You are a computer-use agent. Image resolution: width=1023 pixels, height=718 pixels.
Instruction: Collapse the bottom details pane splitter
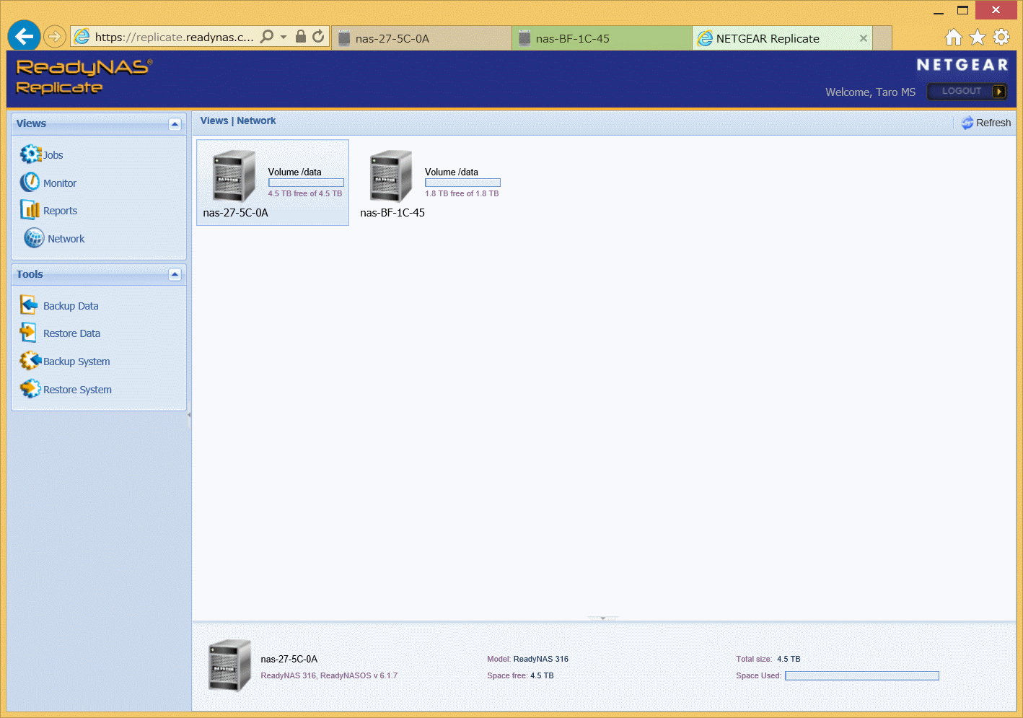pyautogui.click(x=603, y=618)
